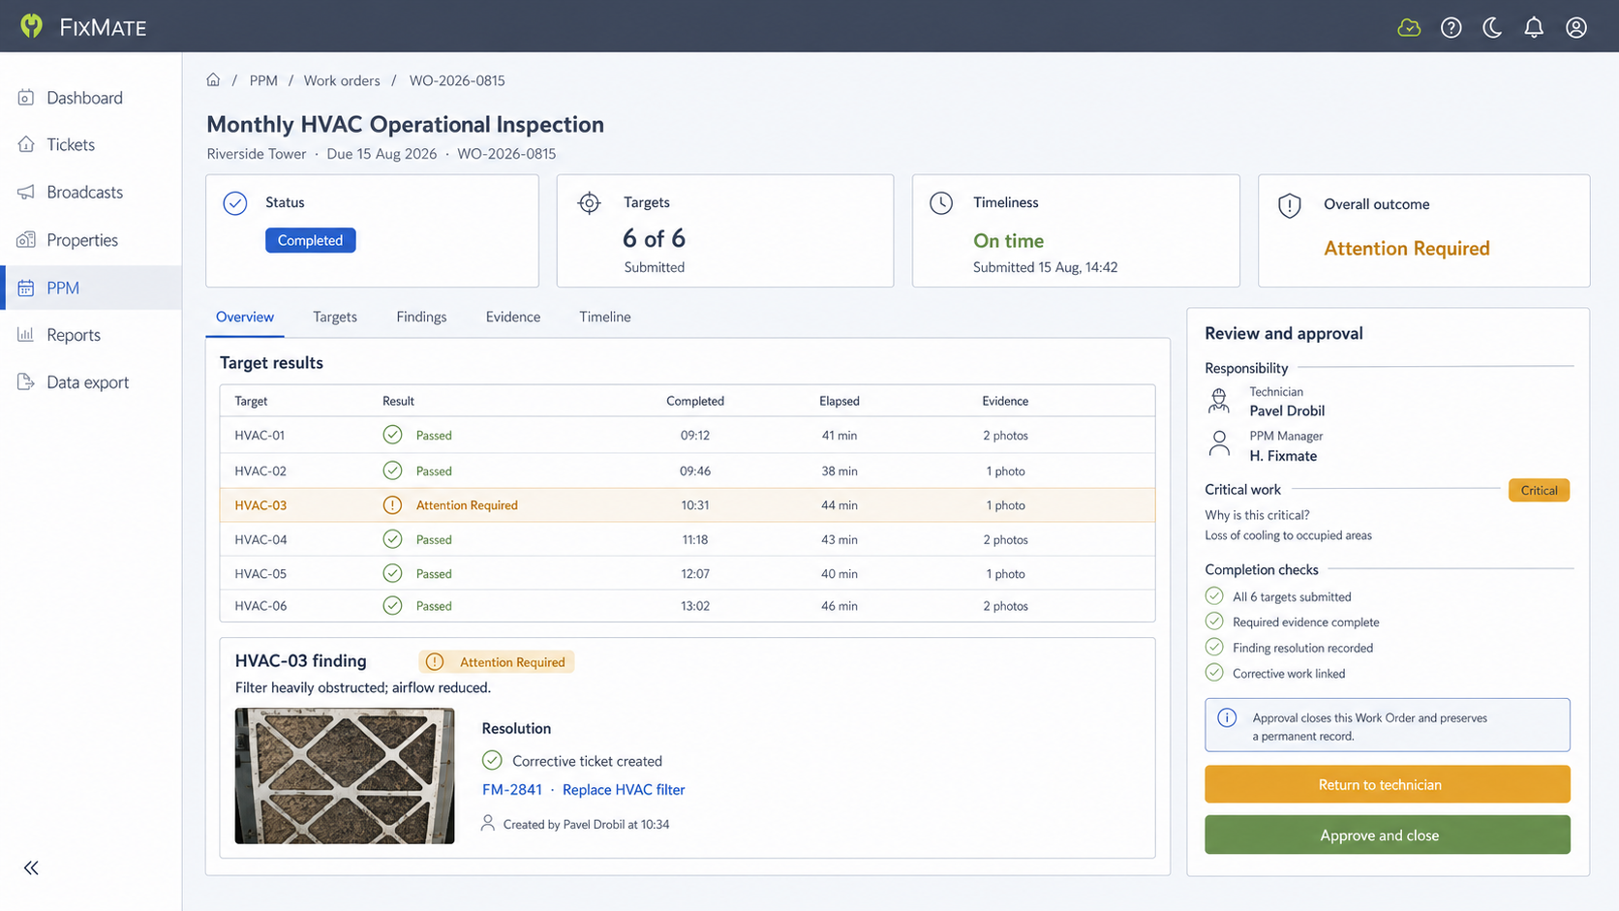The height and width of the screenshot is (911, 1619).
Task: Open the notifications bell
Action: pyautogui.click(x=1534, y=27)
